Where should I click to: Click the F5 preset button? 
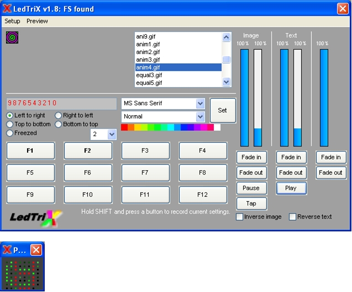[x=30, y=173]
